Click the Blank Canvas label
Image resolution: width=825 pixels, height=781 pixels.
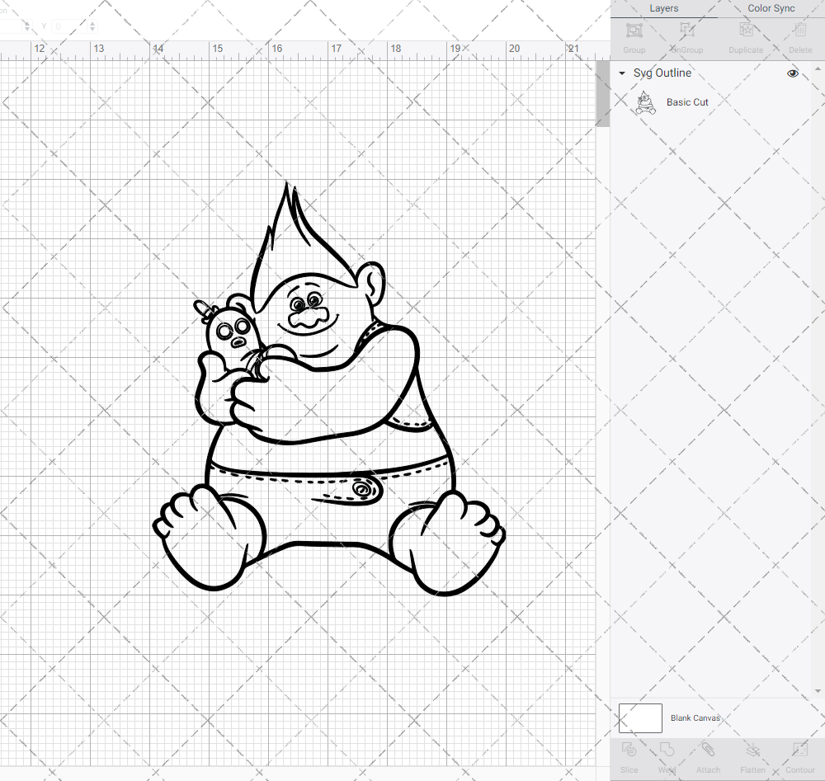tap(695, 717)
